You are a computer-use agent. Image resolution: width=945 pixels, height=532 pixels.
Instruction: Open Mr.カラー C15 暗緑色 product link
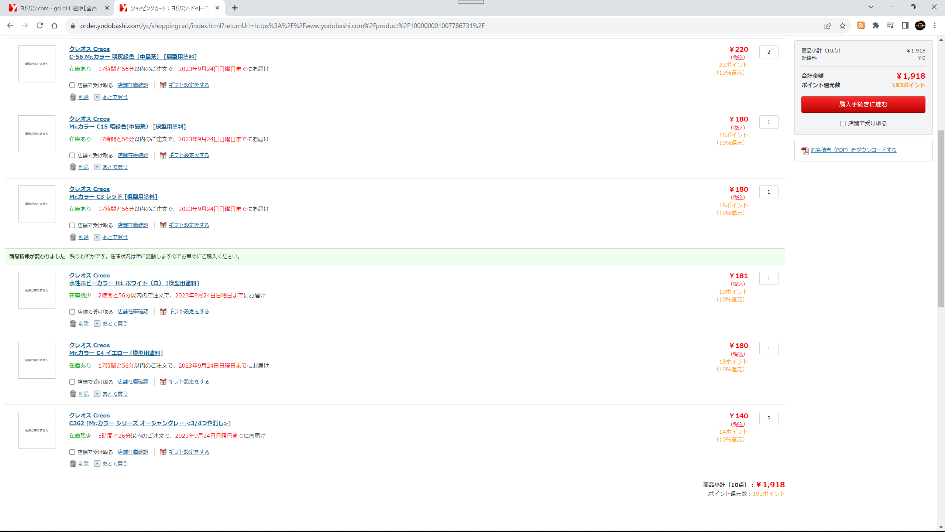pos(127,127)
